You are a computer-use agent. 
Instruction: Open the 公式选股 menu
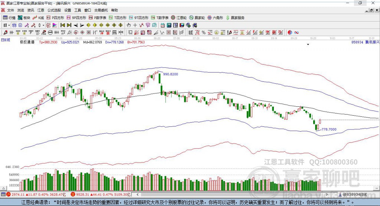[54, 10]
